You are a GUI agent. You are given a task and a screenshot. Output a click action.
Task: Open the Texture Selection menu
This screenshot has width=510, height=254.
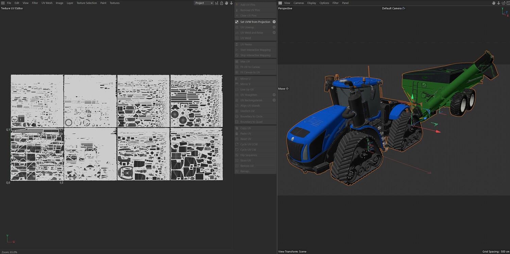click(x=87, y=3)
